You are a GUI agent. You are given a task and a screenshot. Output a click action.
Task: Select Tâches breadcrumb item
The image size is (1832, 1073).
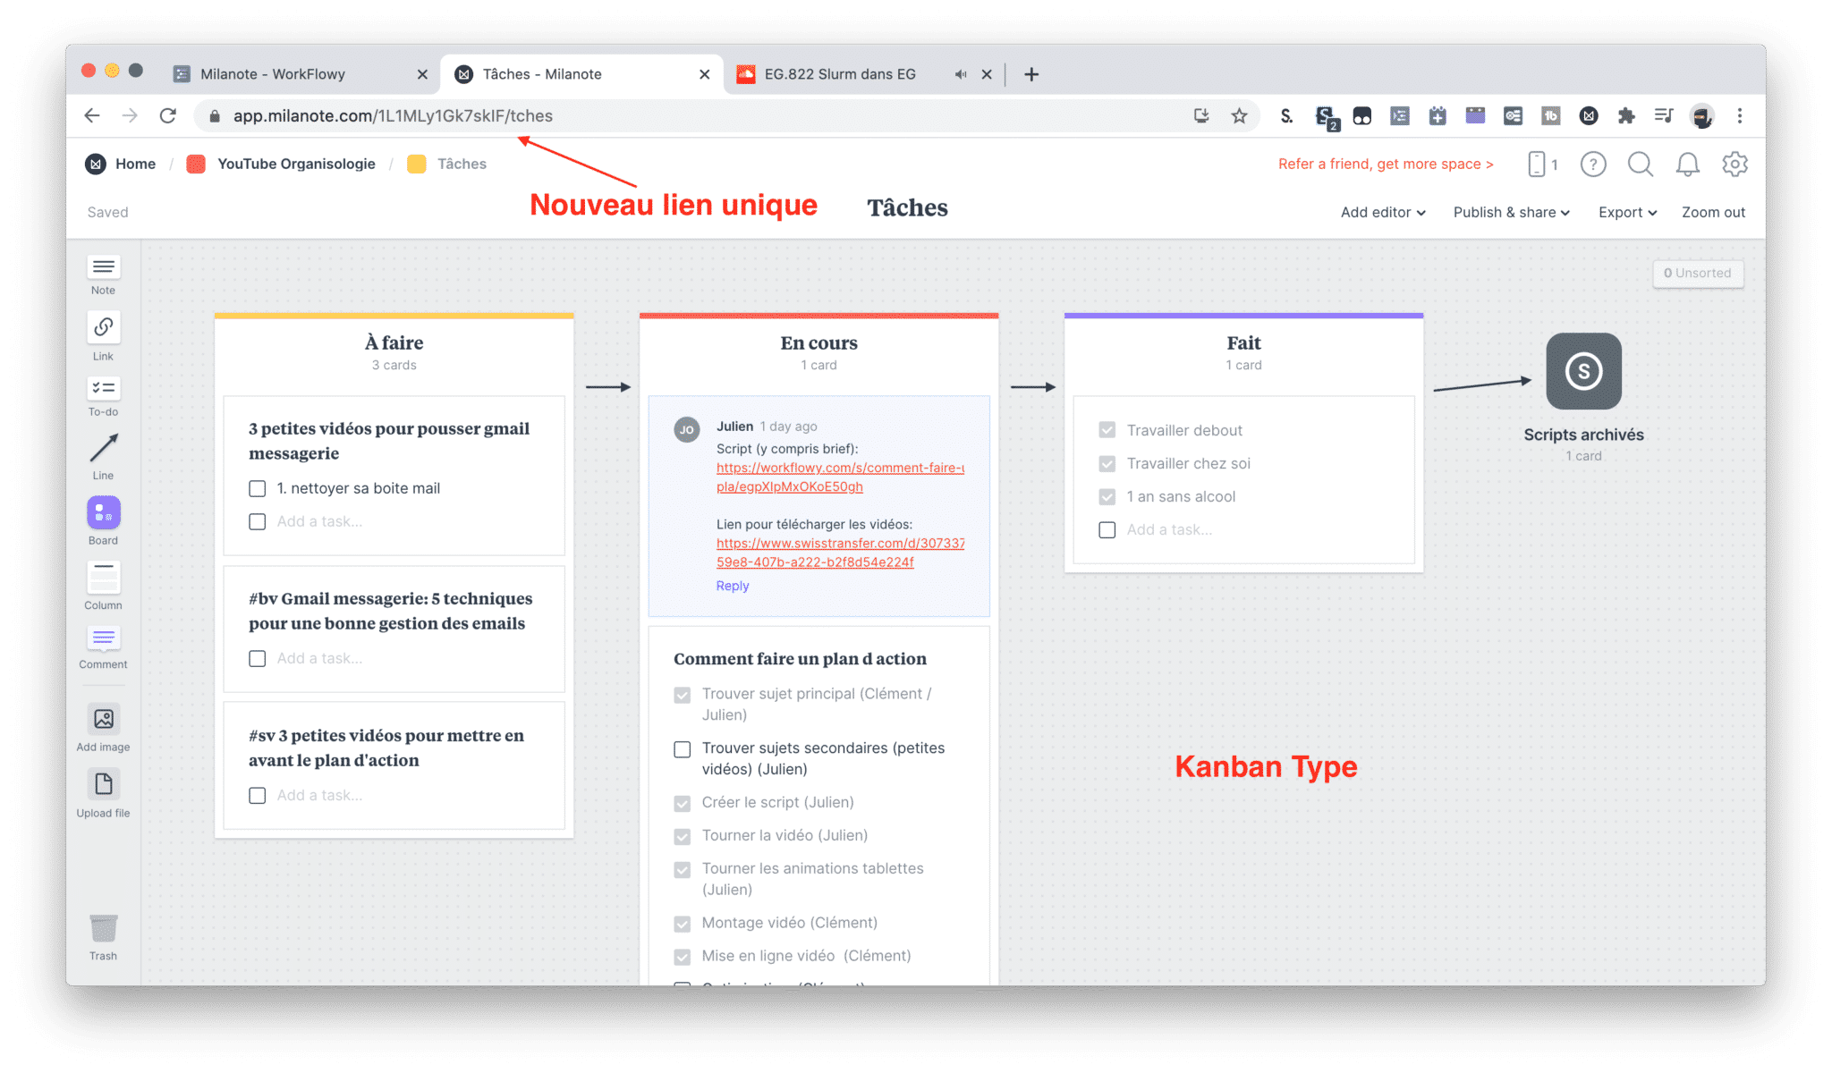point(462,164)
